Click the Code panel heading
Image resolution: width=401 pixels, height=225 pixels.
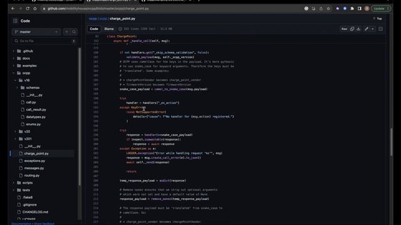coord(25,21)
